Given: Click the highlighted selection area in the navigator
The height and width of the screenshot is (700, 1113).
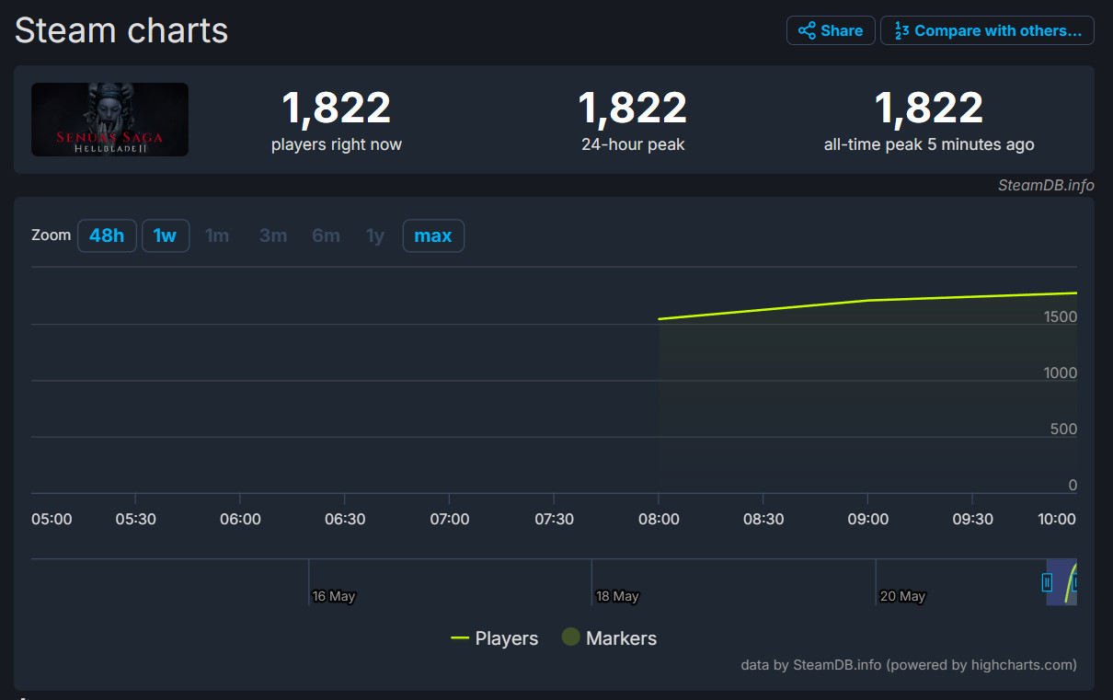Looking at the screenshot, I should [x=1061, y=582].
